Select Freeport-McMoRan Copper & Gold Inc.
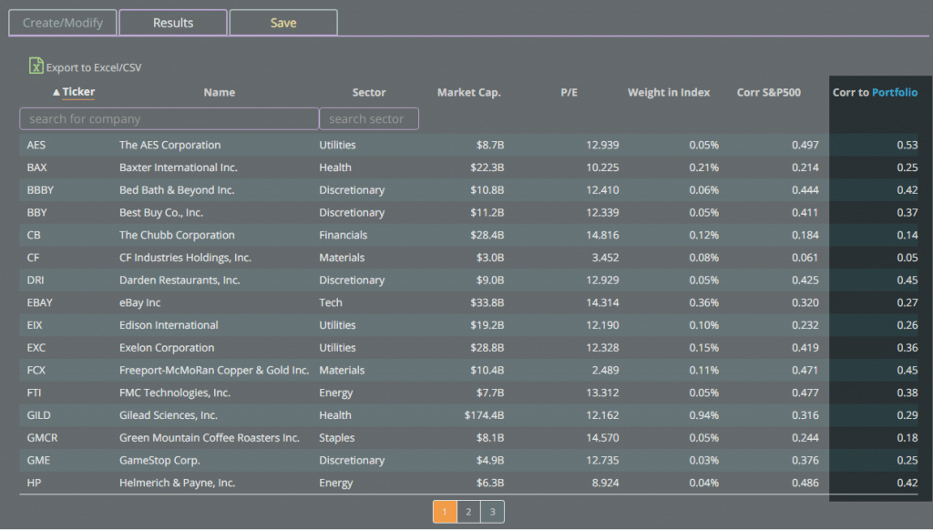This screenshot has width=933, height=530. [214, 370]
